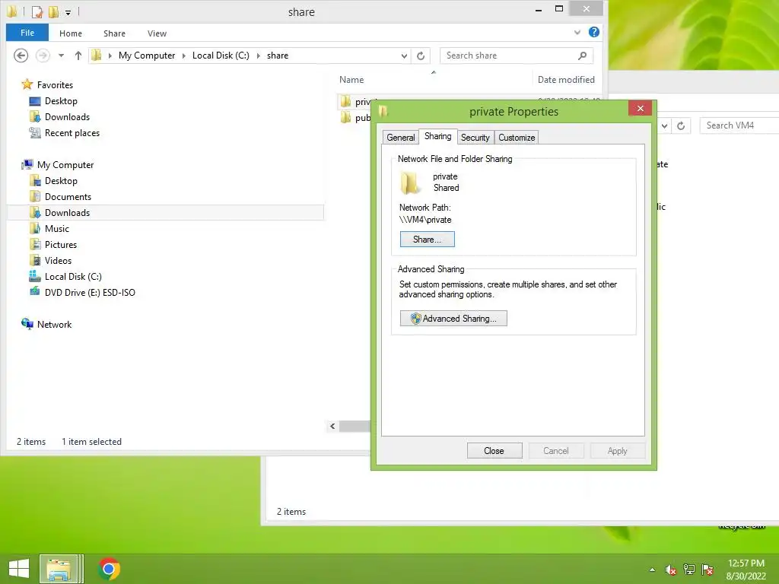779x584 pixels.
Task: Open breadcrumb arrow after My Computer
Action: pyautogui.click(x=184, y=56)
